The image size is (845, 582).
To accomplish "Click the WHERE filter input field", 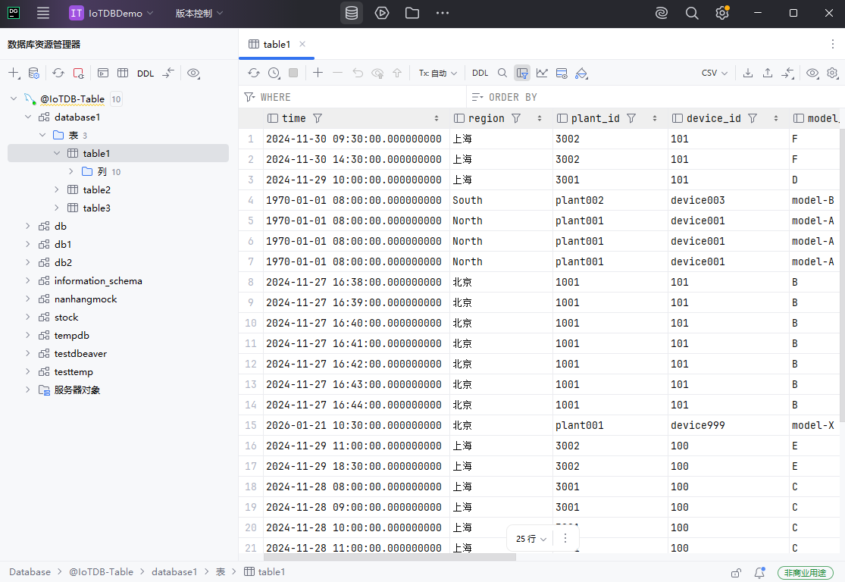I will [x=356, y=97].
